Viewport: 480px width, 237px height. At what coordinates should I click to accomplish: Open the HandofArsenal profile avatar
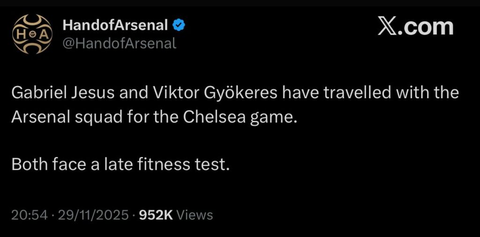31,34
